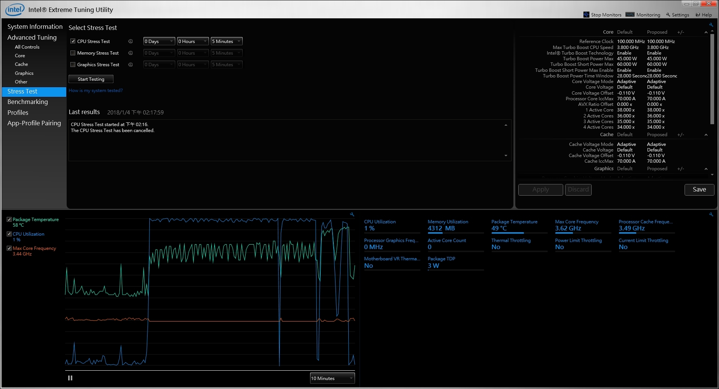The image size is (719, 389).
Task: Click wrench icon above the monitoring graph
Action: point(352,215)
